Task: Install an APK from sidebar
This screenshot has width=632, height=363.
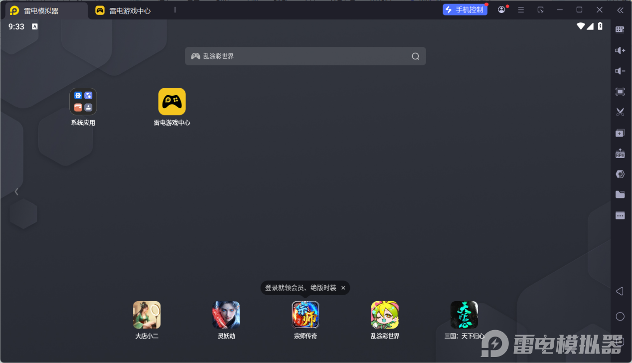Action: point(620,154)
